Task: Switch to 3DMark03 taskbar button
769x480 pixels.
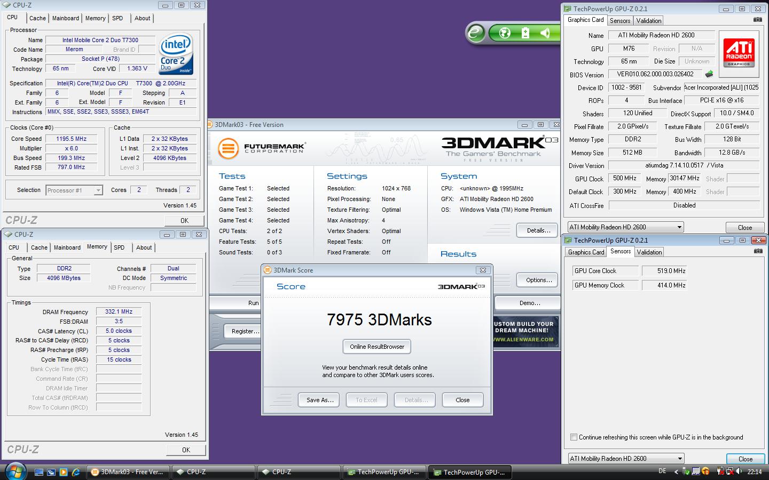Action: click(128, 472)
